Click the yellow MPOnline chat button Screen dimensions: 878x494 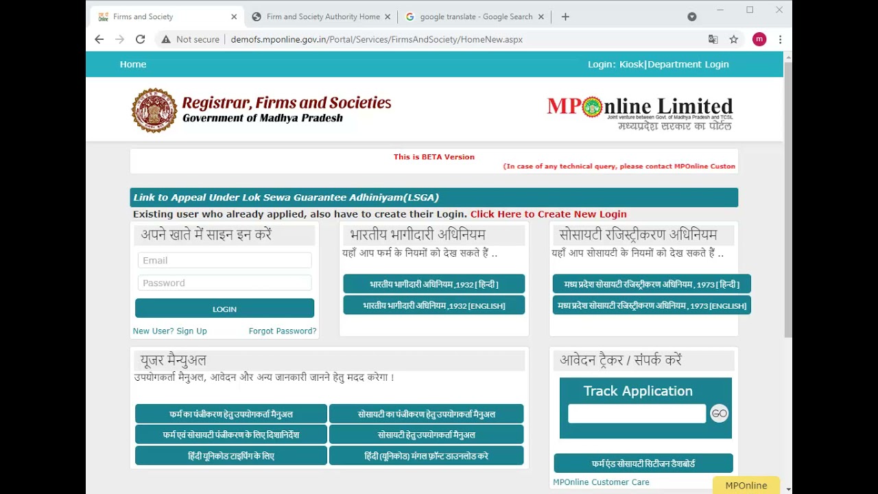click(x=746, y=485)
